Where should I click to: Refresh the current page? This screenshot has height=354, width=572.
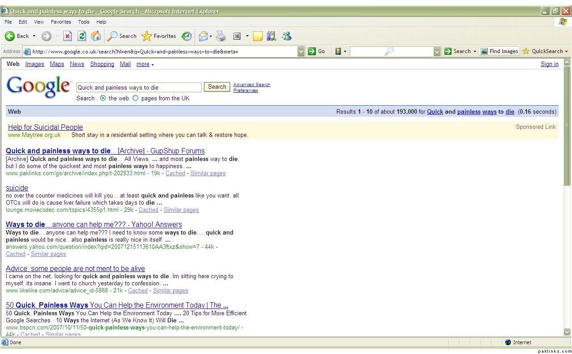coord(82,36)
